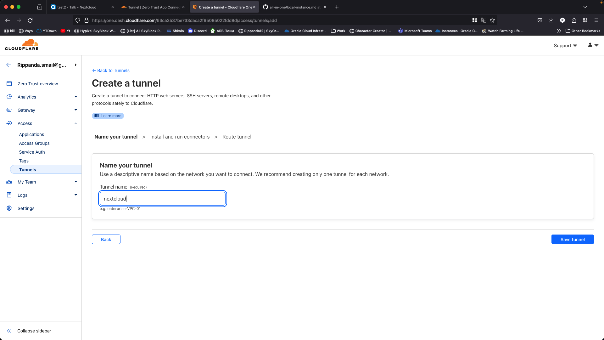Open new browser tab with plus icon
Image resolution: width=604 pixels, height=340 pixels.
click(x=337, y=7)
